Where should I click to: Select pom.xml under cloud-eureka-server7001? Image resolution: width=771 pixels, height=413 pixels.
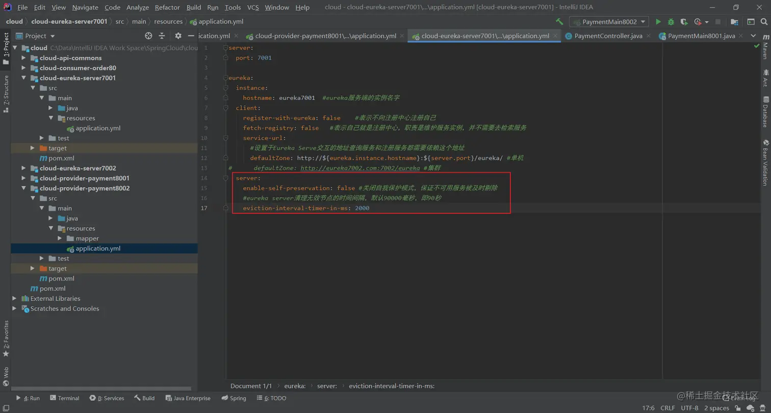coord(57,158)
